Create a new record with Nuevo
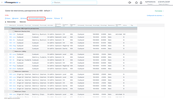 8,18
